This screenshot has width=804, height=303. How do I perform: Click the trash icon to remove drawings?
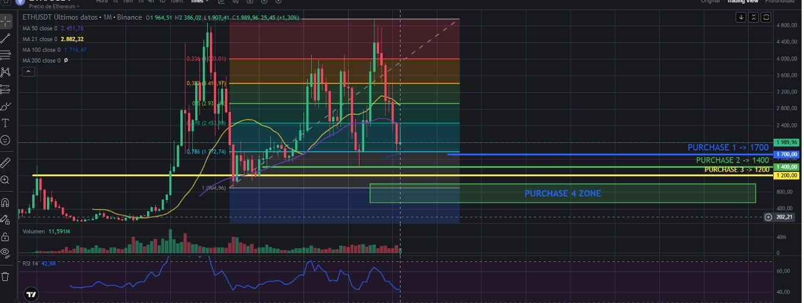[6, 276]
